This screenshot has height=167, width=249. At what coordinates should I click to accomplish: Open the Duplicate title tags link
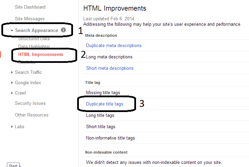click(104, 104)
